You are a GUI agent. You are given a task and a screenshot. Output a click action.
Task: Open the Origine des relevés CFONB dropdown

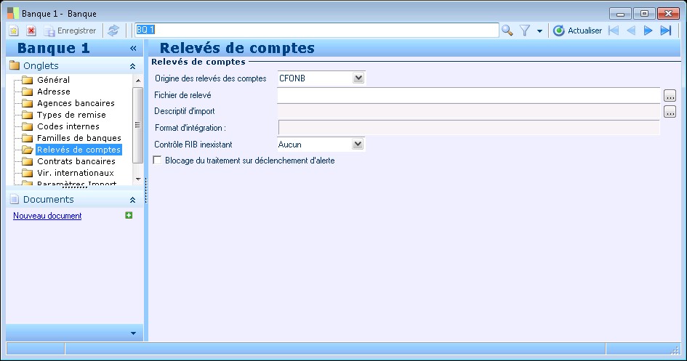click(358, 78)
